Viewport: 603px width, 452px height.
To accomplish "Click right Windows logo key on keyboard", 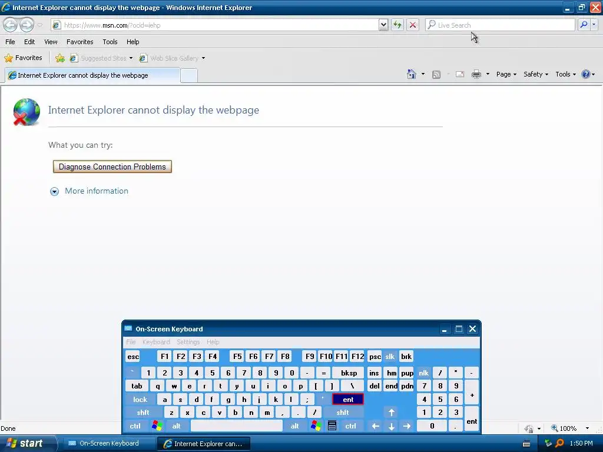I will coord(316,426).
